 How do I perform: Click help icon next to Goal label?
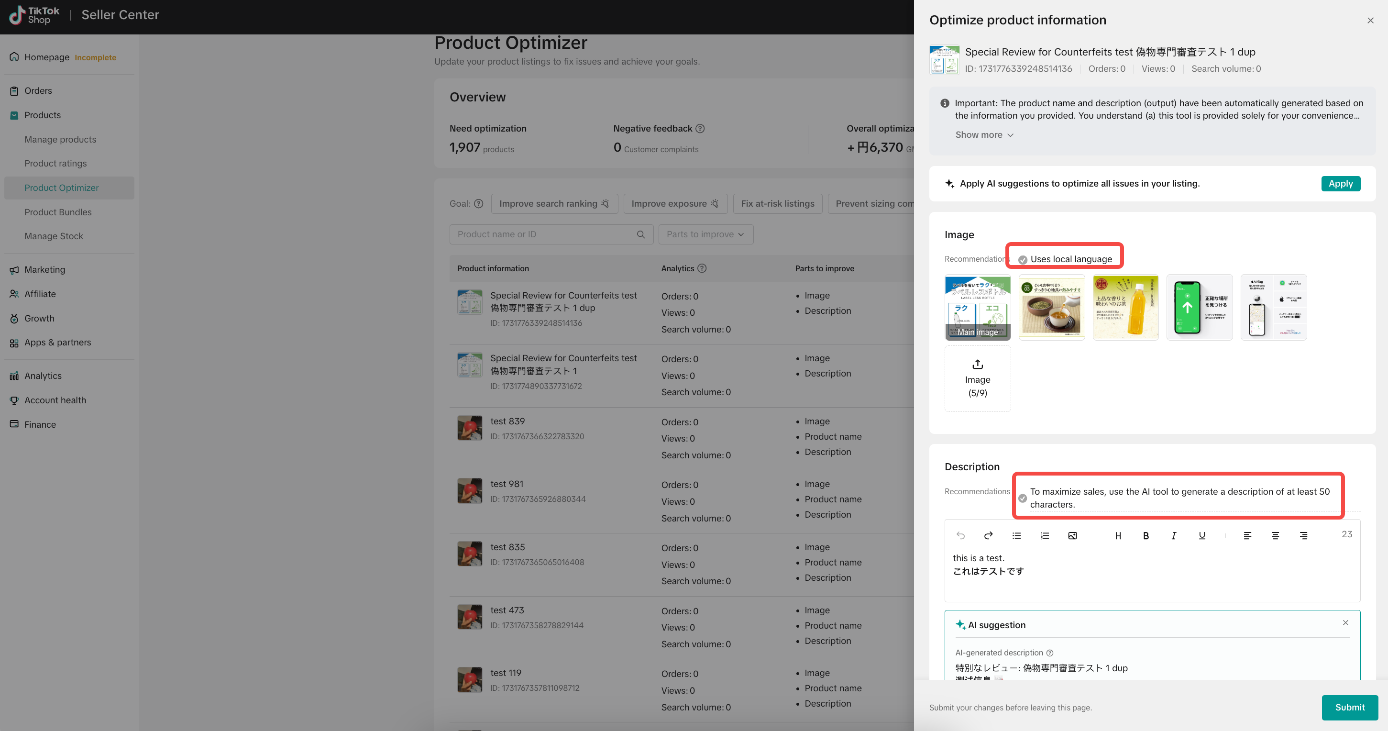click(x=478, y=204)
